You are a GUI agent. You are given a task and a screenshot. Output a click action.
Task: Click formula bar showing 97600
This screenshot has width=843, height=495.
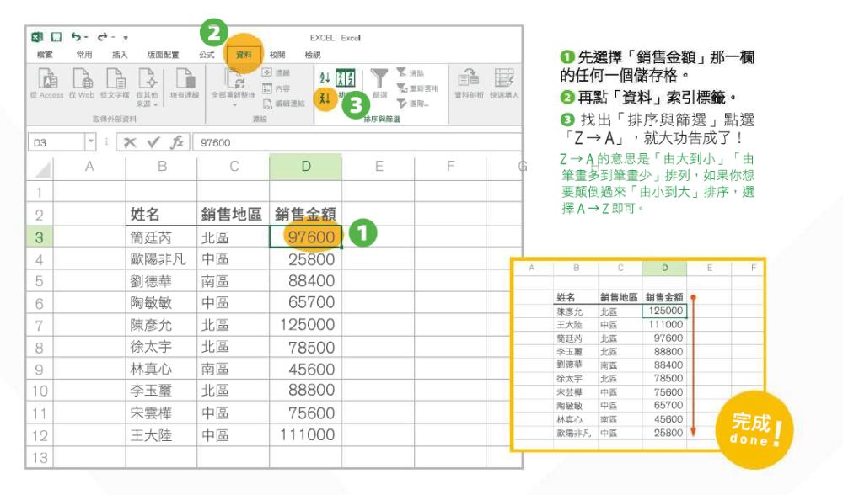pos(357,142)
